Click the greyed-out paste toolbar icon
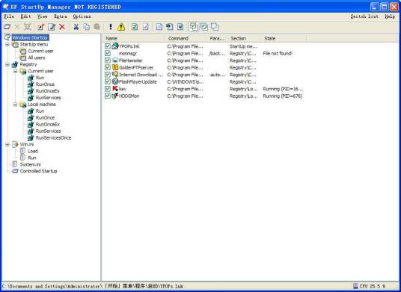Image resolution: width=401 pixels, height=292 pixels. 97,27
